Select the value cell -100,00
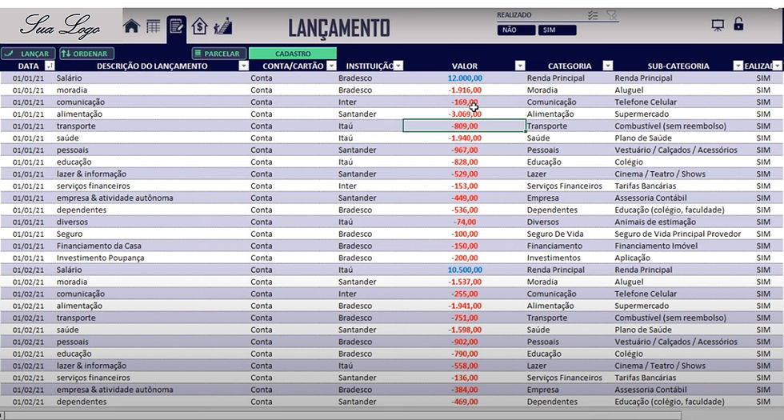784x420 pixels. tap(464, 234)
